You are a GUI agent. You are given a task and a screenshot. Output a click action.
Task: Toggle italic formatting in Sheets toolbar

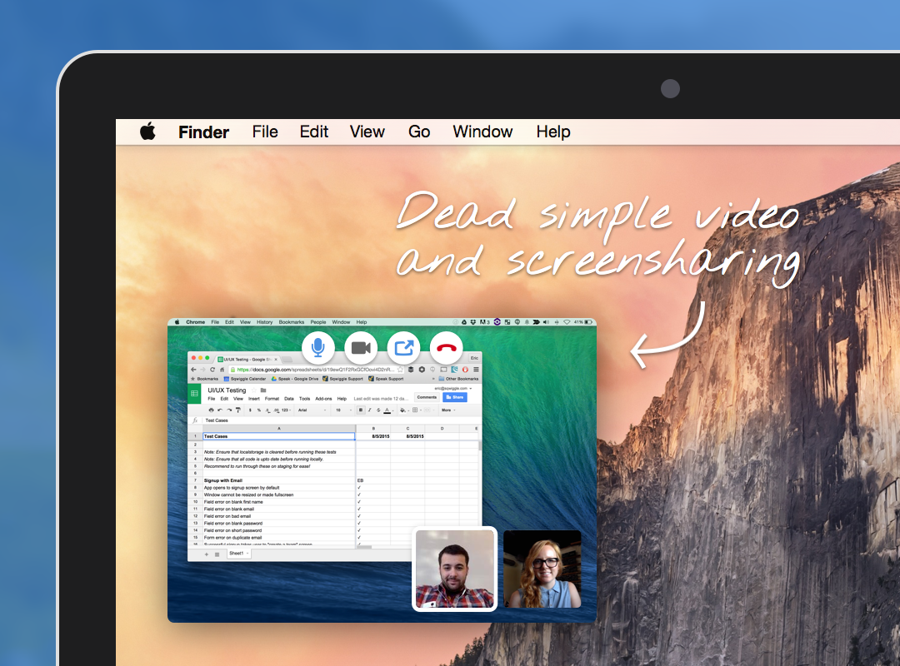pos(369,410)
